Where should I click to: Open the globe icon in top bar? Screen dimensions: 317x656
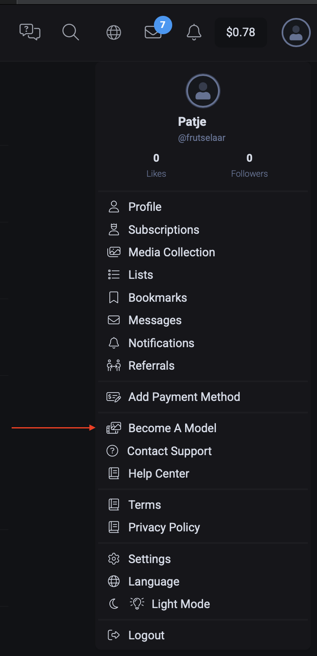click(114, 32)
